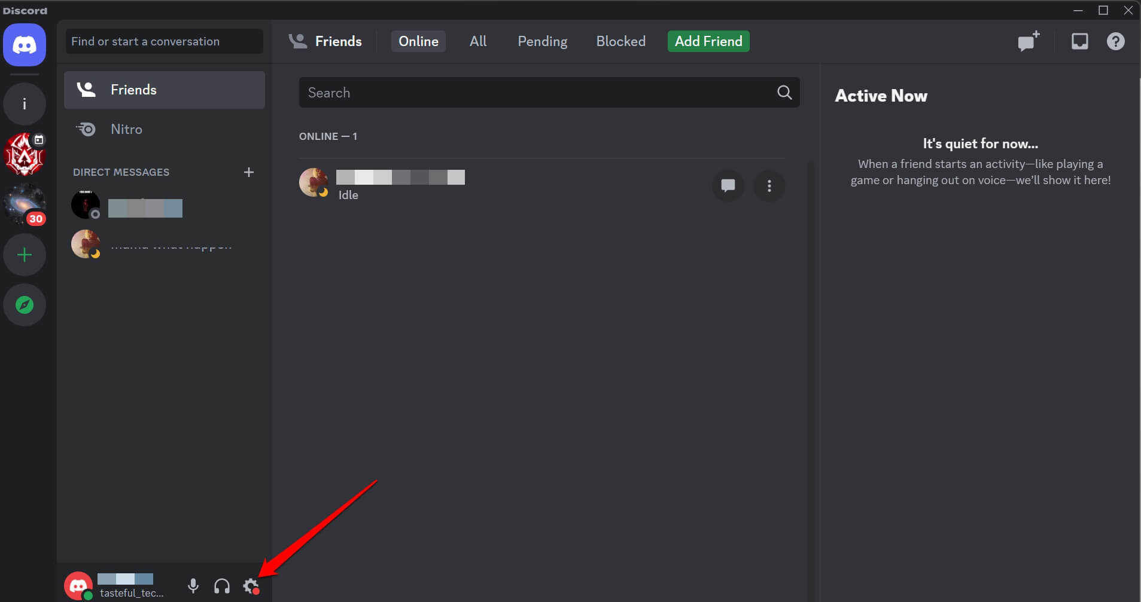
Task: Switch to the Blocked tab
Action: pos(620,41)
